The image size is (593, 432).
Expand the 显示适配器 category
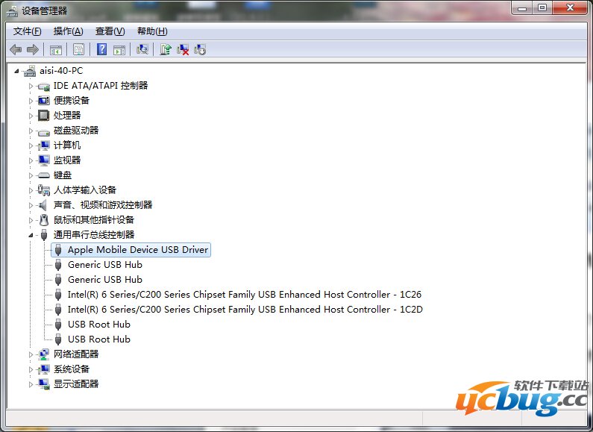(x=31, y=384)
